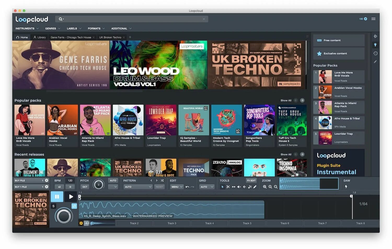Expand the ADDITIONAL filter dropdown
The image size is (392, 249).
[x=122, y=28]
